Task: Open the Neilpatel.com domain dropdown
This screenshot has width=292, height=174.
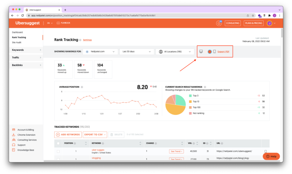Action: 100,52
